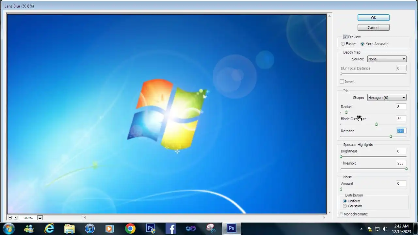Open the zoom percentage dropdown arrow
418x235 pixels.
click(40, 218)
